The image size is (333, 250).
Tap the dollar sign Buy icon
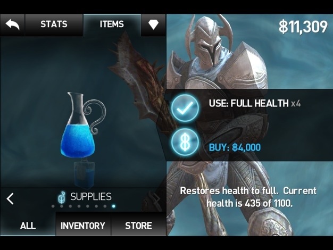click(185, 142)
